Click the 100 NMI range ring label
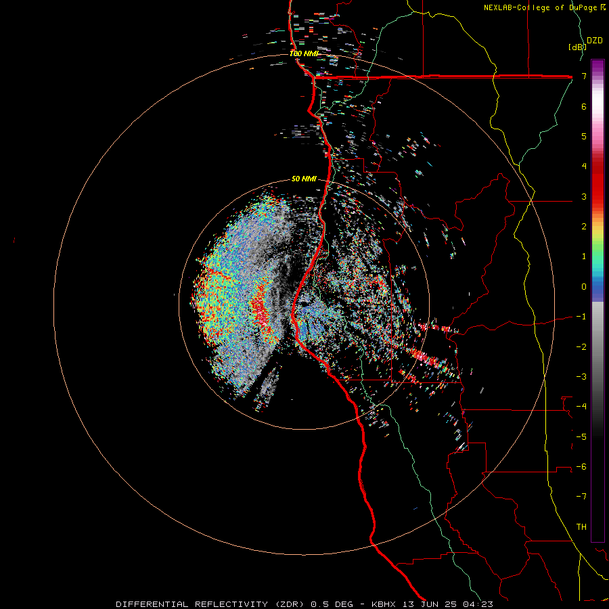Image resolution: width=609 pixels, height=609 pixels. click(x=304, y=53)
